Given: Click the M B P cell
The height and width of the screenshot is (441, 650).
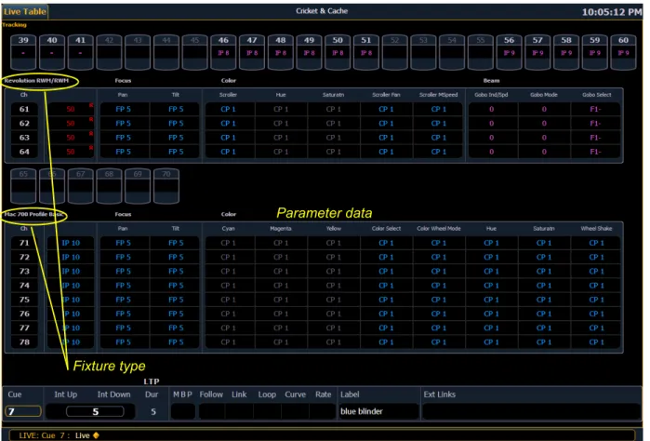Looking at the screenshot, I should (183, 411).
